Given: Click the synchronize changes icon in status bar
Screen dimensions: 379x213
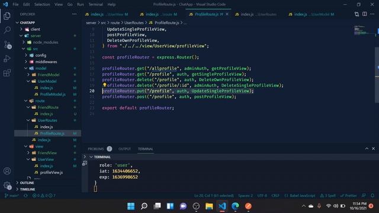Looking at the screenshot, I should [x=25, y=195].
